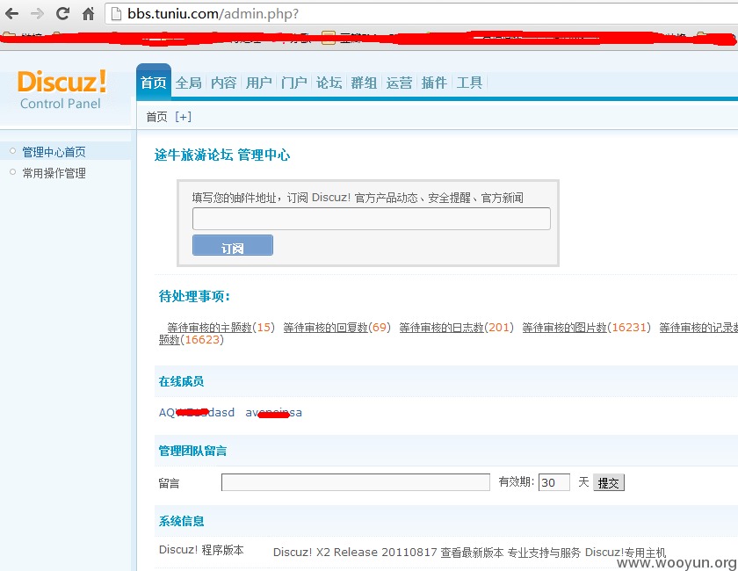The height and width of the screenshot is (571, 738).
Task: Click the browser back arrow
Action: (x=11, y=14)
